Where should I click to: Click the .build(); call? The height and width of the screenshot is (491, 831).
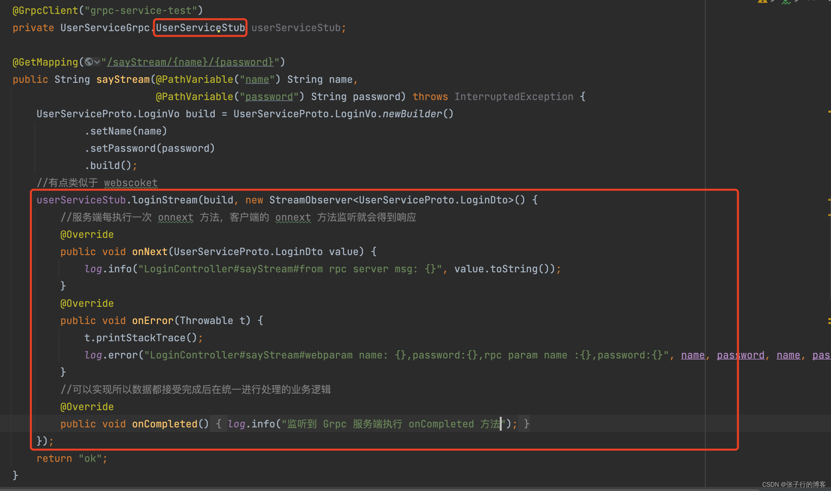(x=111, y=166)
